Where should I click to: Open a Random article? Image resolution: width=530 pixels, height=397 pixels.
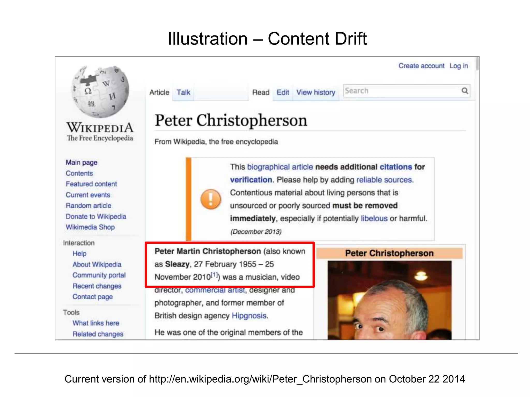89,205
